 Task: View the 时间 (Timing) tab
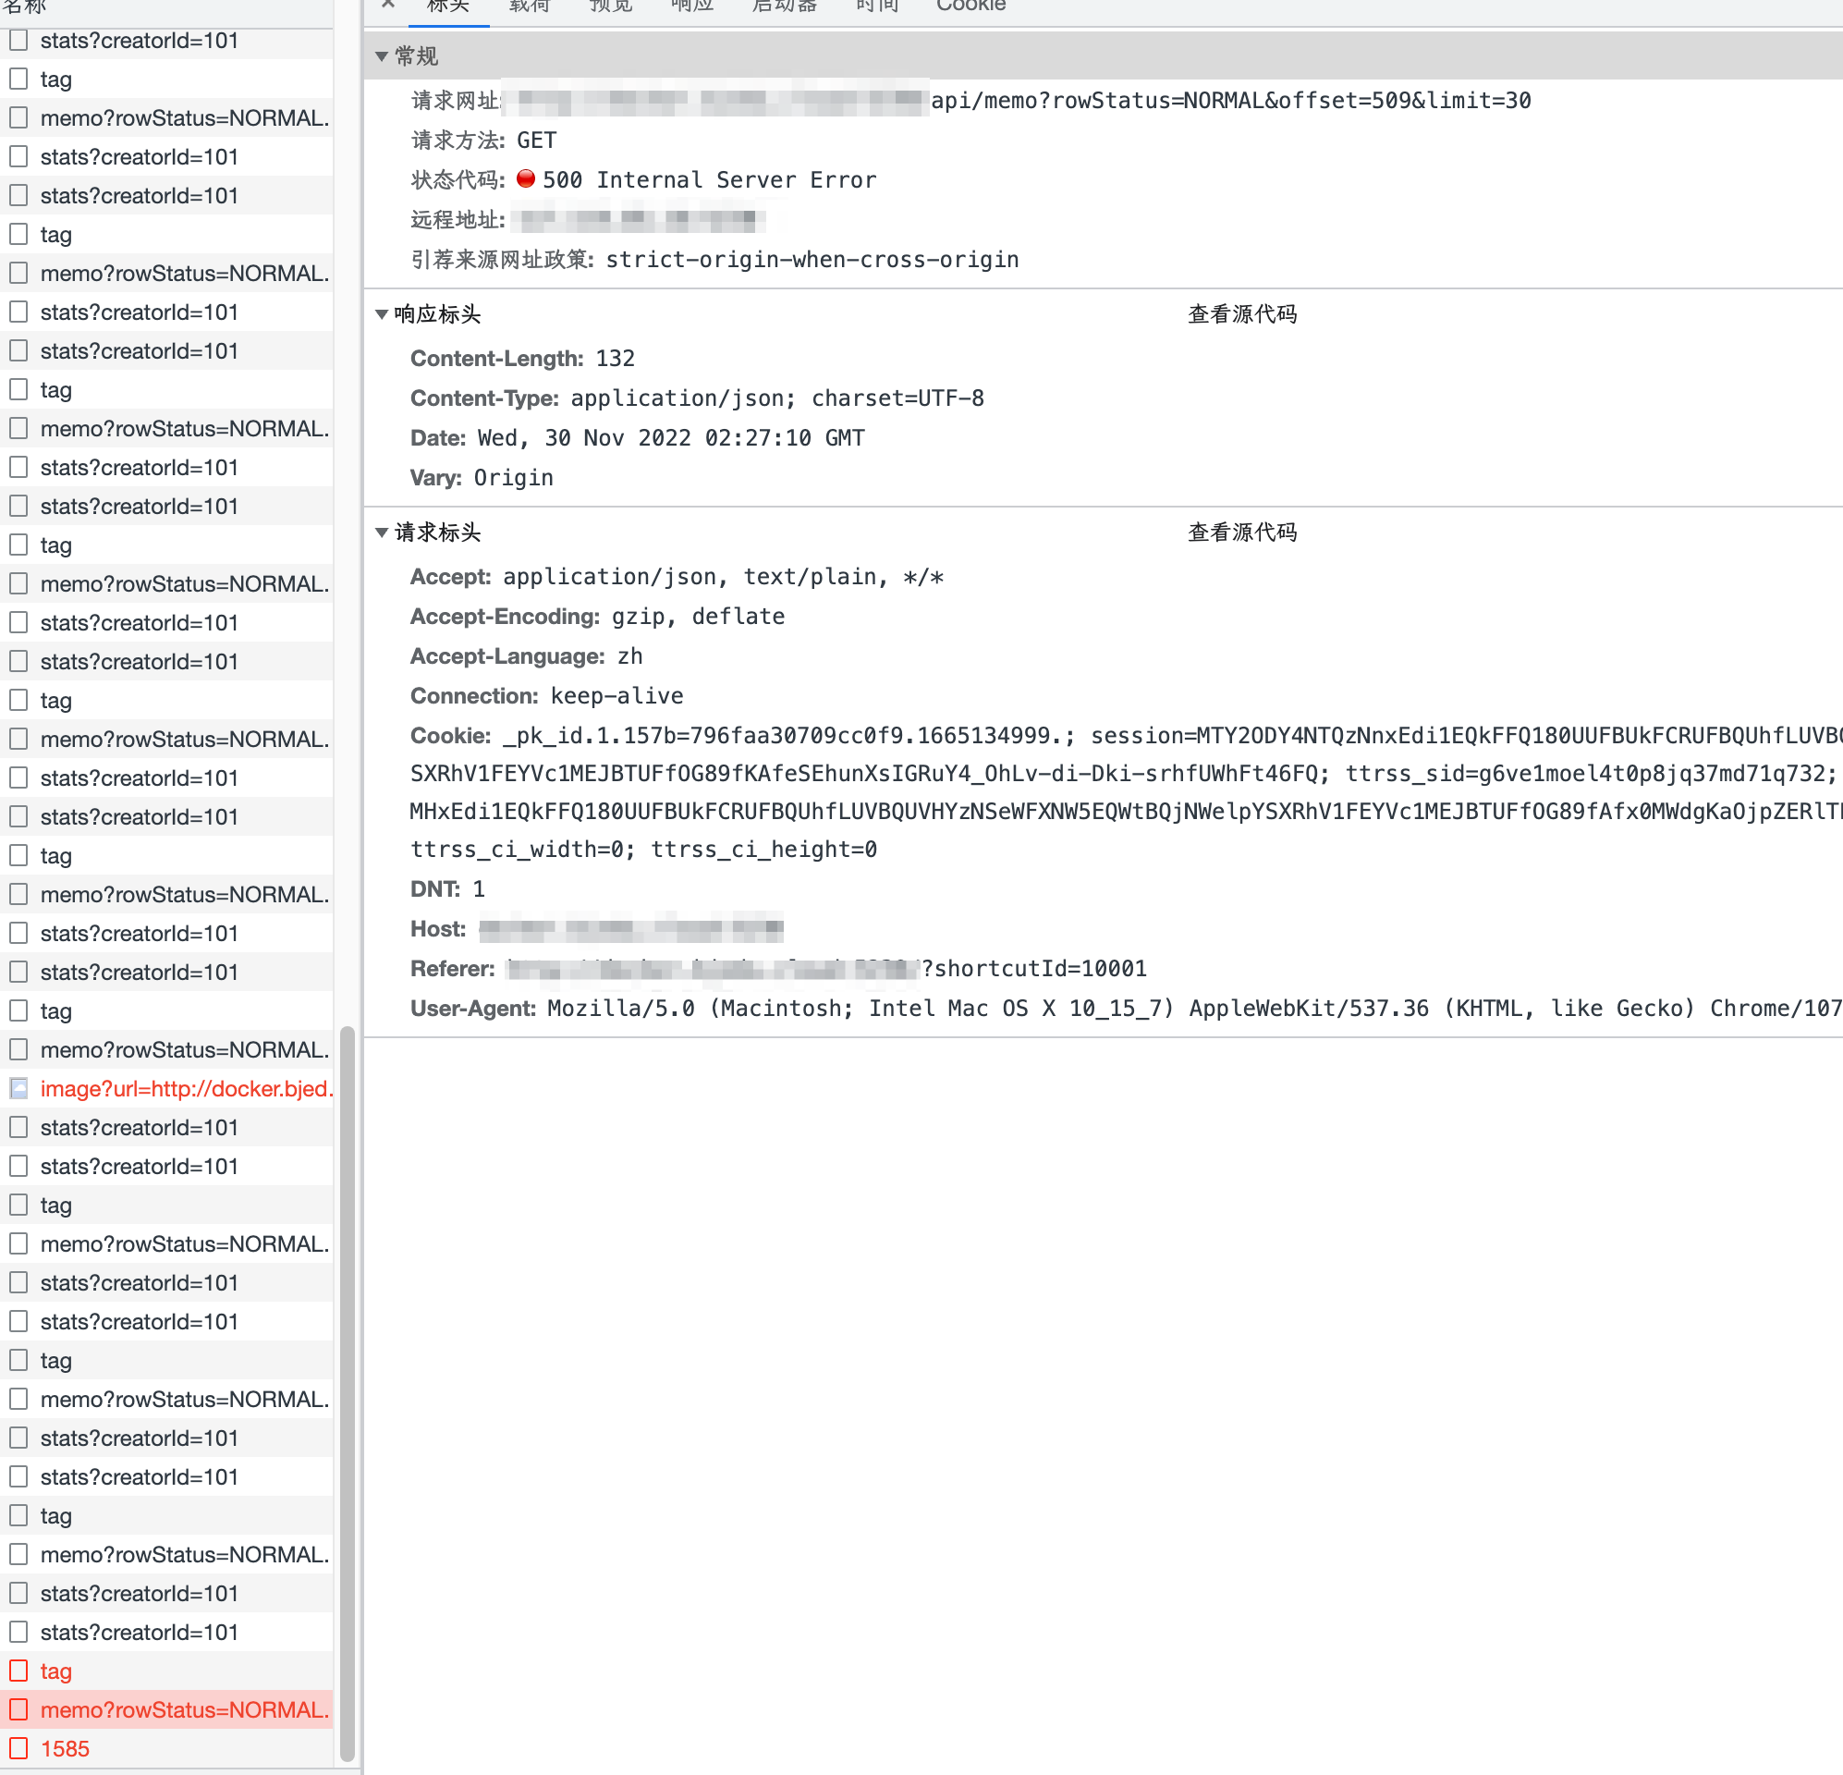[875, 6]
